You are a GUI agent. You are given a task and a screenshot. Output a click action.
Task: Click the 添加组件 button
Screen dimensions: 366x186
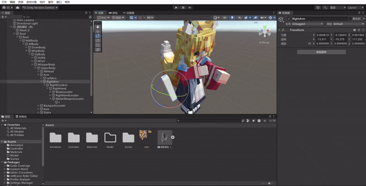[321, 52]
